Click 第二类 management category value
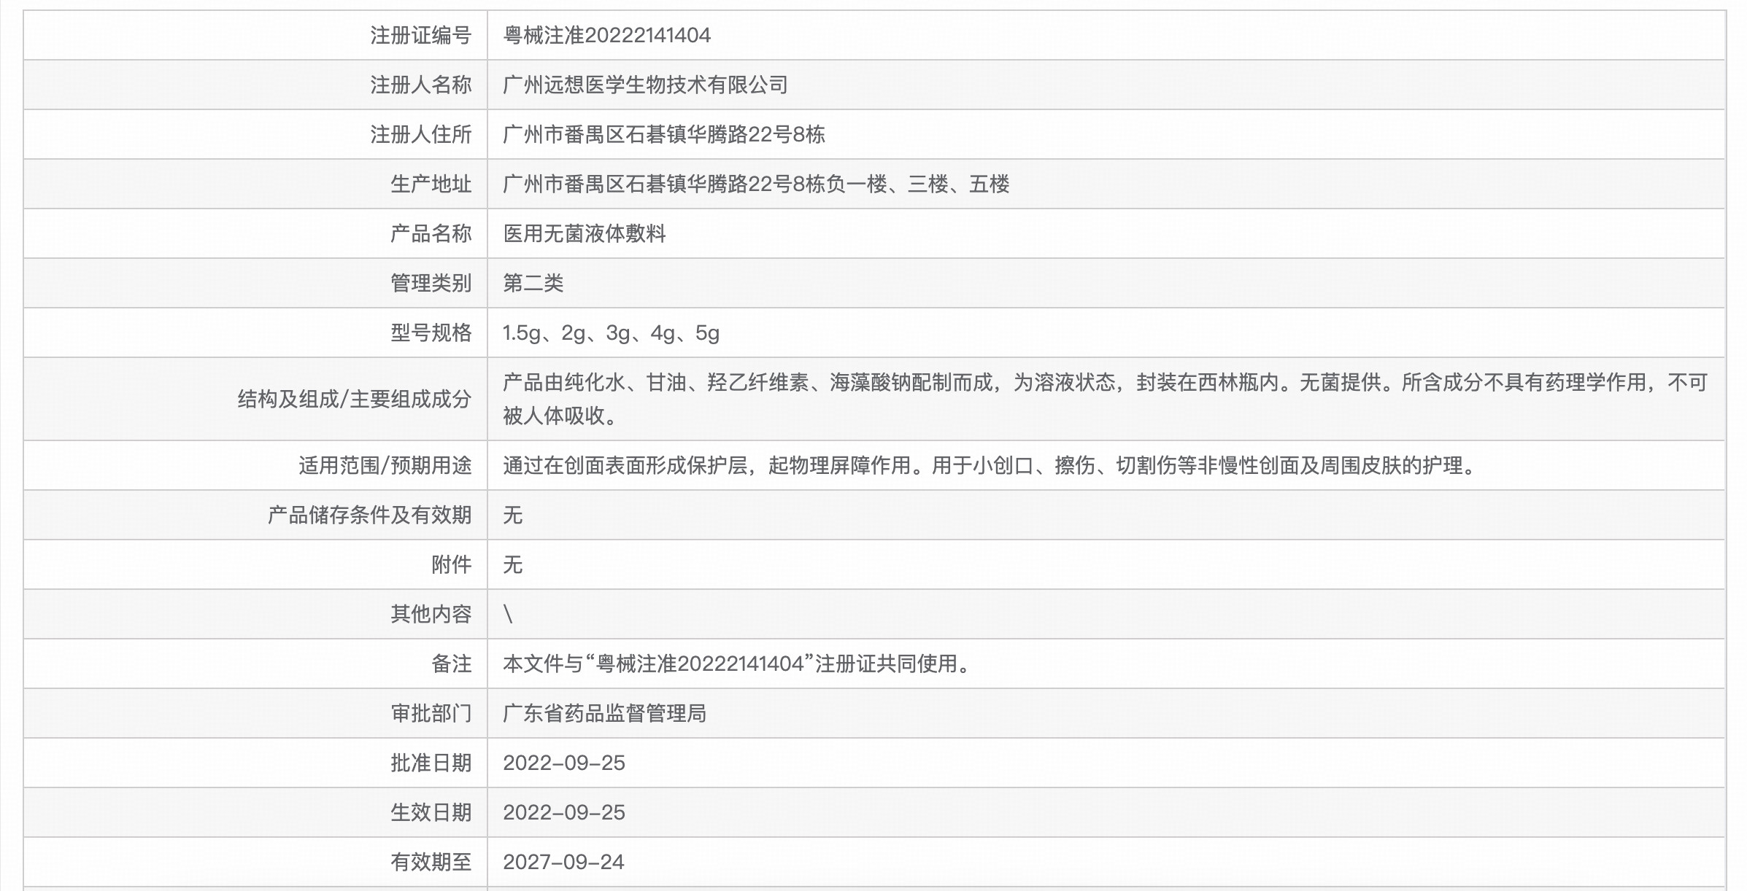The image size is (1747, 891). (533, 283)
